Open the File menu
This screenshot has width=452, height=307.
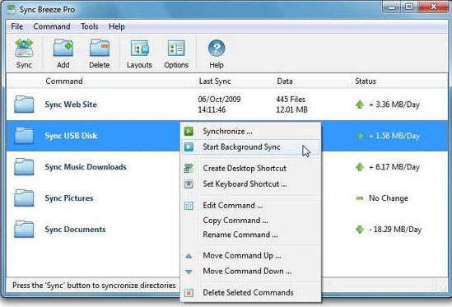coord(17,26)
